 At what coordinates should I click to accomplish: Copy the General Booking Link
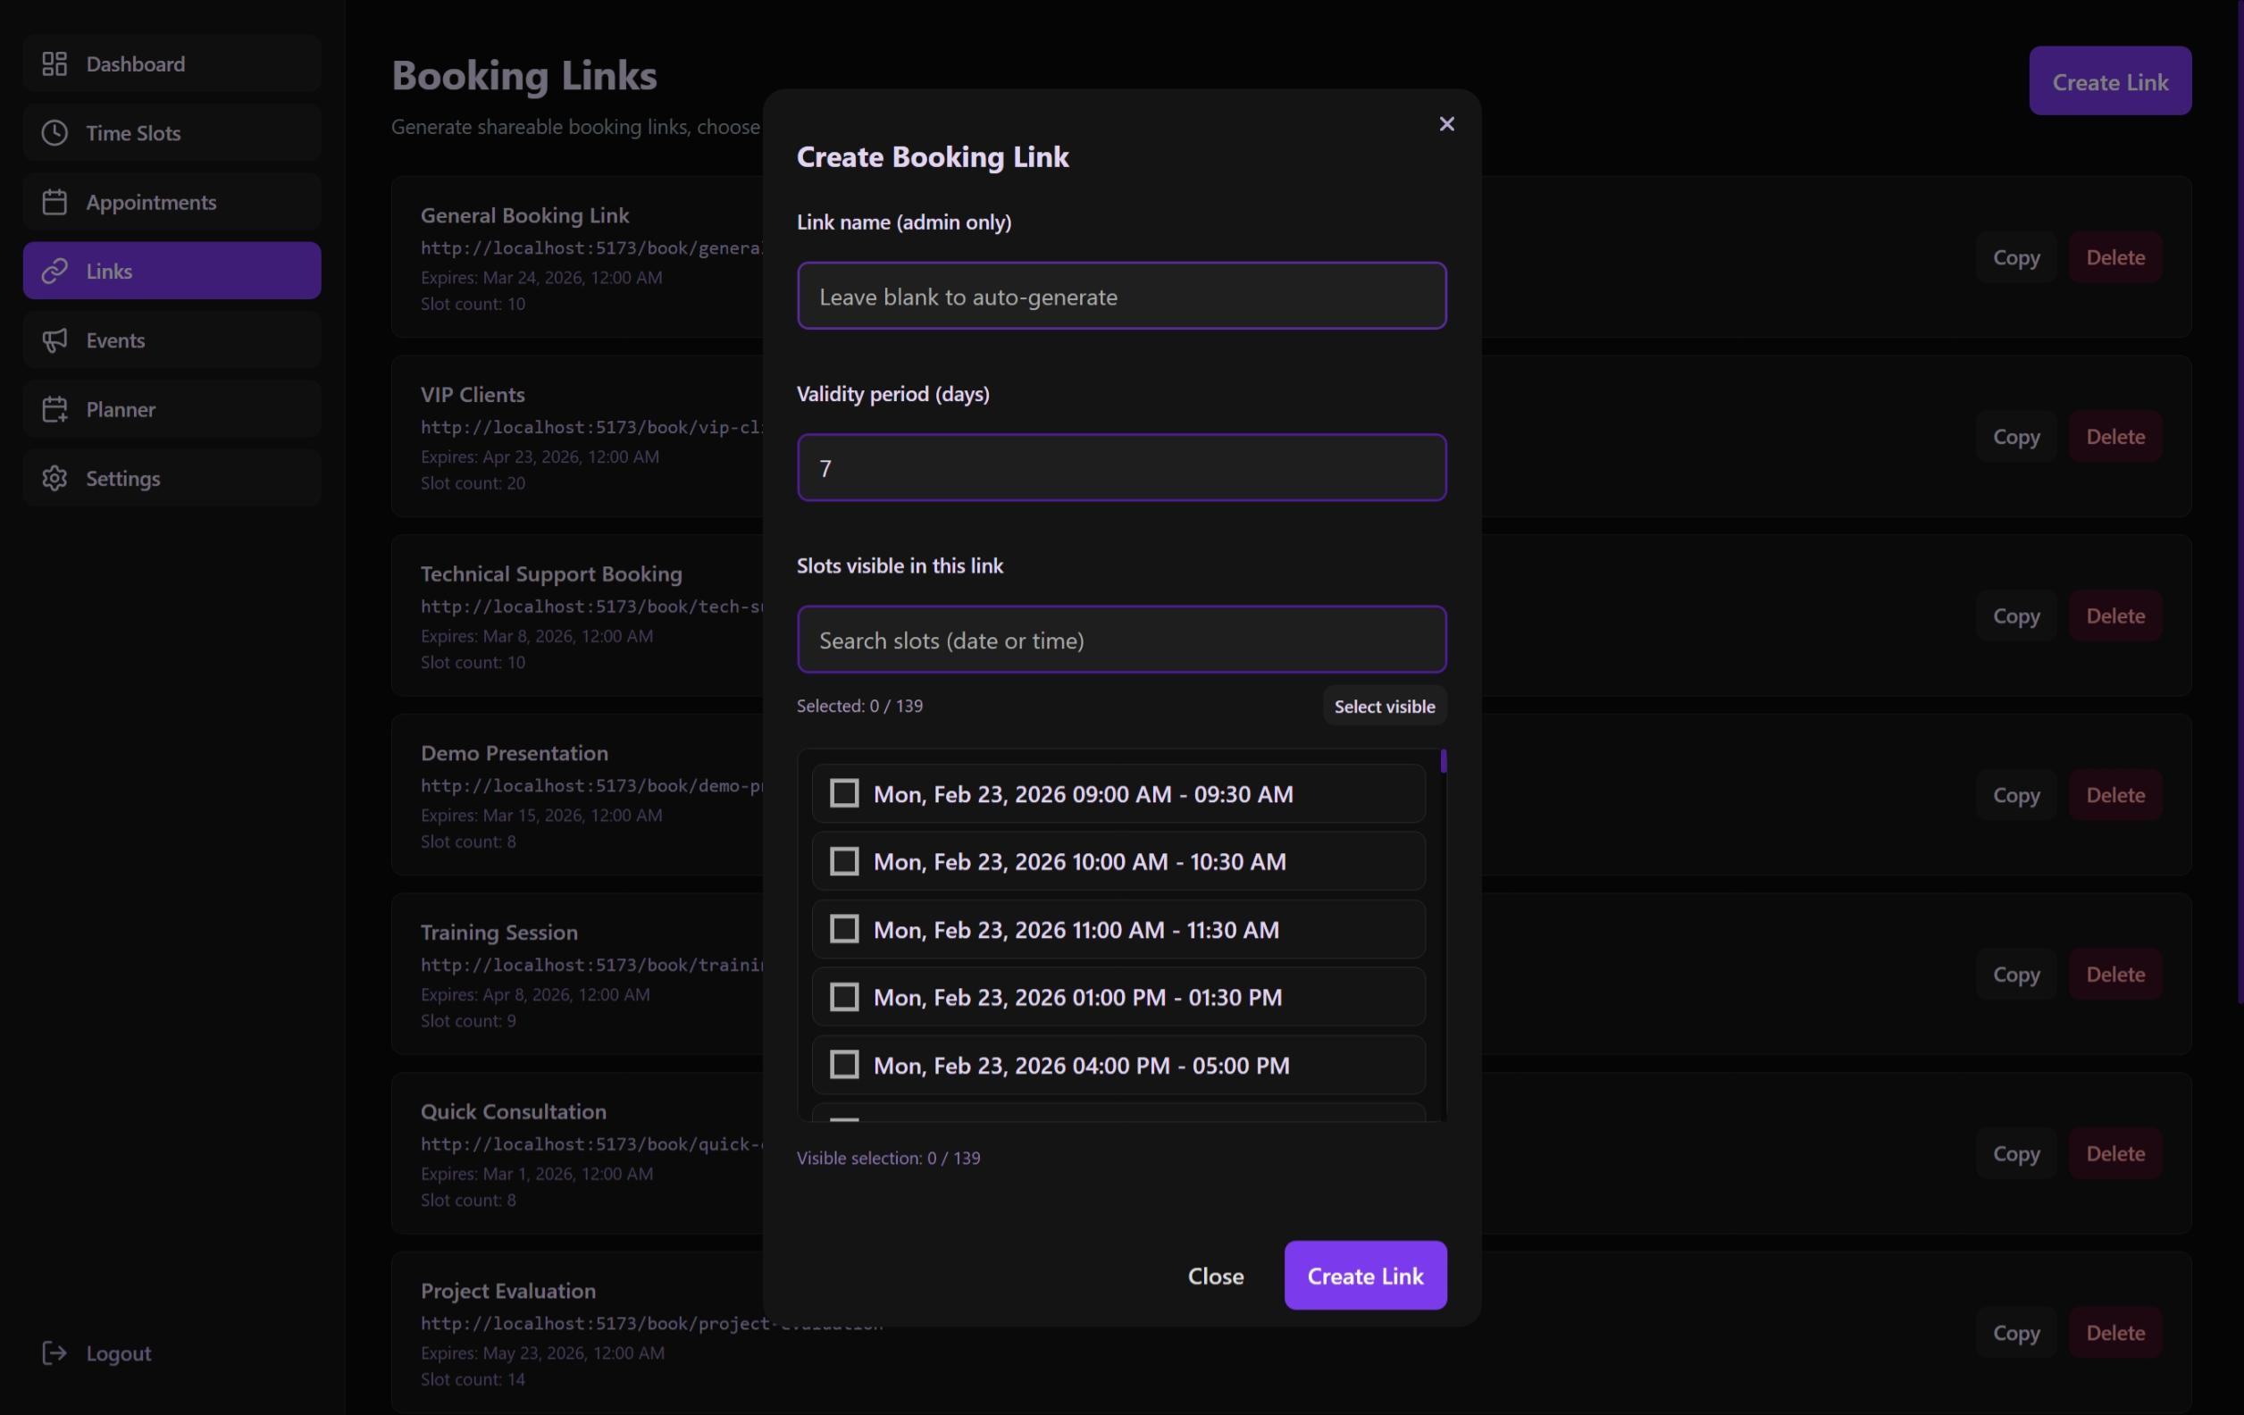click(2015, 257)
